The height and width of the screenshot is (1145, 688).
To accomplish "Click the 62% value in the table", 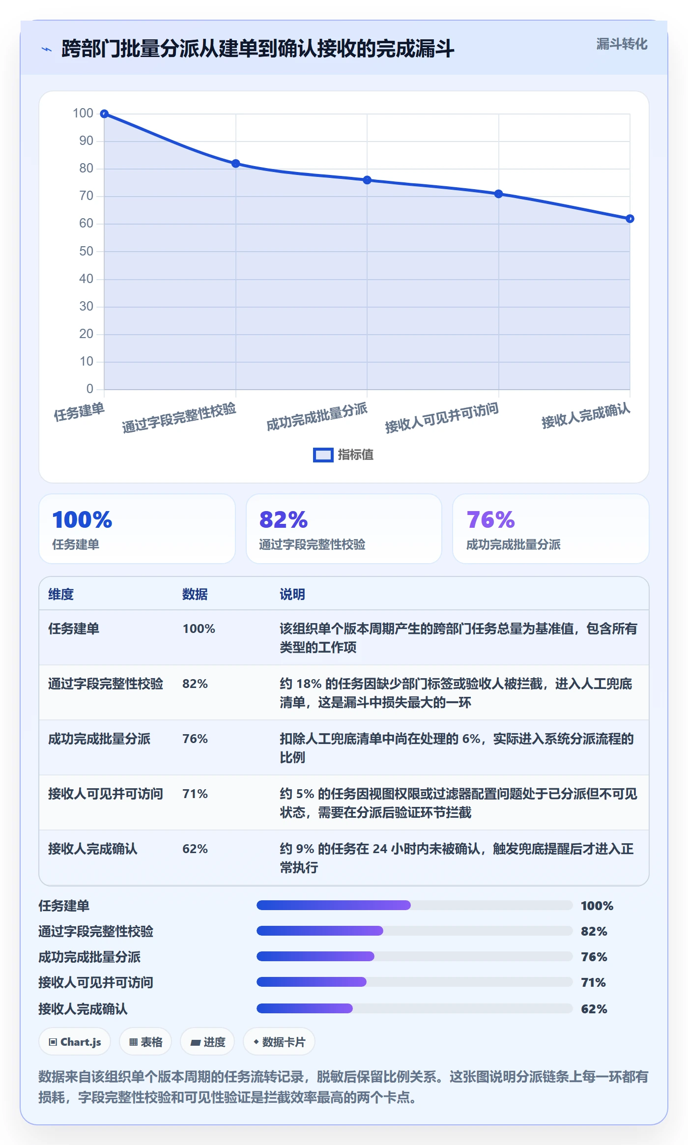I will (x=195, y=849).
